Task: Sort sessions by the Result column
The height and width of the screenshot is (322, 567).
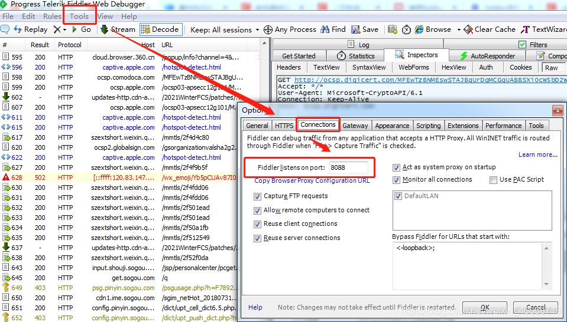Action: pyautogui.click(x=40, y=45)
